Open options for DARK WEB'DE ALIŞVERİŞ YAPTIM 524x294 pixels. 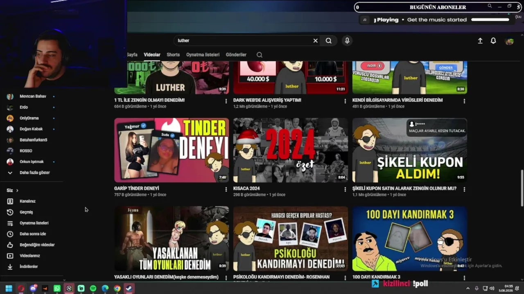click(x=345, y=101)
